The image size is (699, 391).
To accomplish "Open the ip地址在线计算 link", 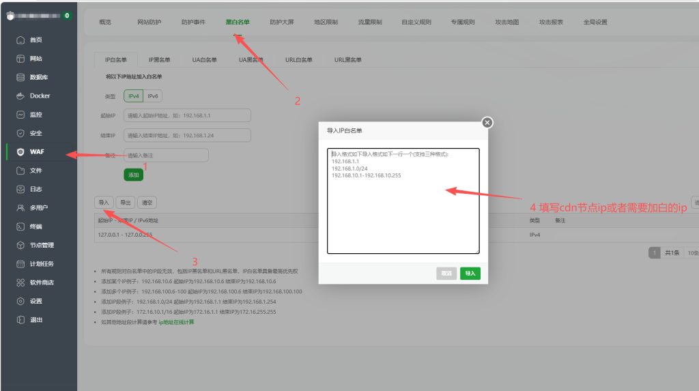I will (176, 322).
